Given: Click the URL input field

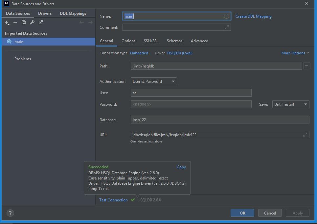Looking at the screenshot, I should click(x=220, y=135).
